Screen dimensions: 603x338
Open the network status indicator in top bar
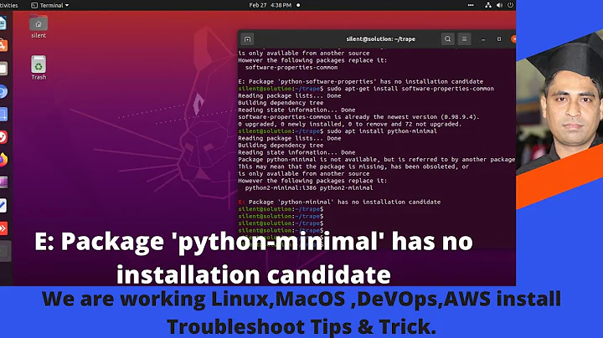pyautogui.click(x=487, y=5)
